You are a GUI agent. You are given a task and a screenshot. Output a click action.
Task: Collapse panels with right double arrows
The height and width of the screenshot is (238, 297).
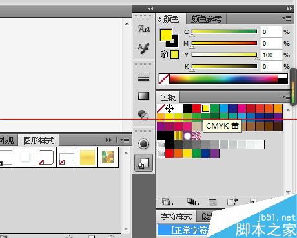coord(289,8)
